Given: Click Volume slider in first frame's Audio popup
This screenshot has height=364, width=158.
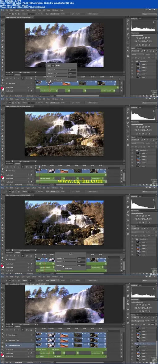Looking at the screenshot, I should coord(61,70).
